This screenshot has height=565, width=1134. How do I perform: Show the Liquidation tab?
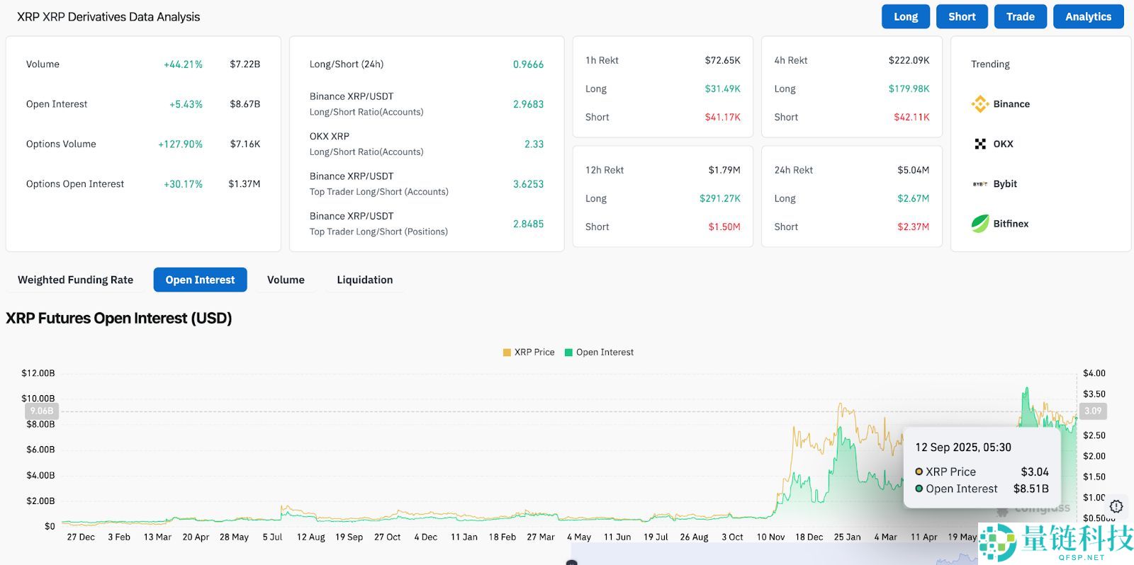(364, 280)
